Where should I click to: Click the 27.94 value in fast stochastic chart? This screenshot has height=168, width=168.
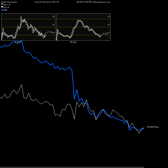[x=50, y=32]
